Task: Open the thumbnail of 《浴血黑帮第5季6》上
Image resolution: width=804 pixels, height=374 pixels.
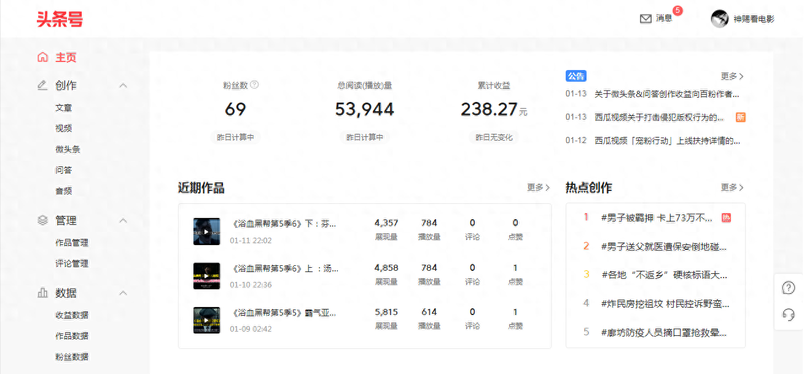Action: 206,276
